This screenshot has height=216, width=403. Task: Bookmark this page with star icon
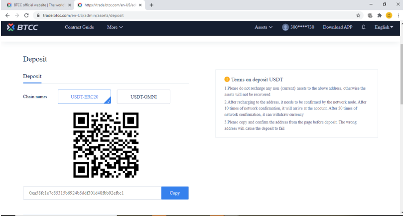tap(358, 15)
